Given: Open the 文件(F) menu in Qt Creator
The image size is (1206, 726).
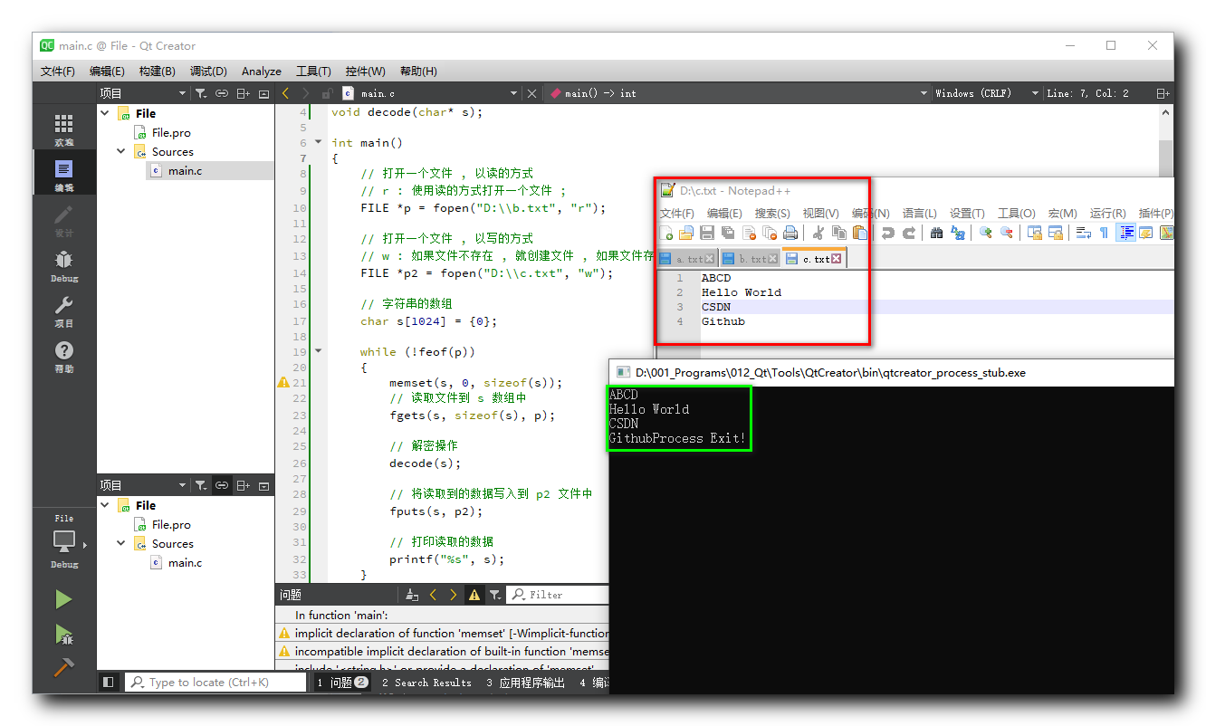Looking at the screenshot, I should 58,72.
